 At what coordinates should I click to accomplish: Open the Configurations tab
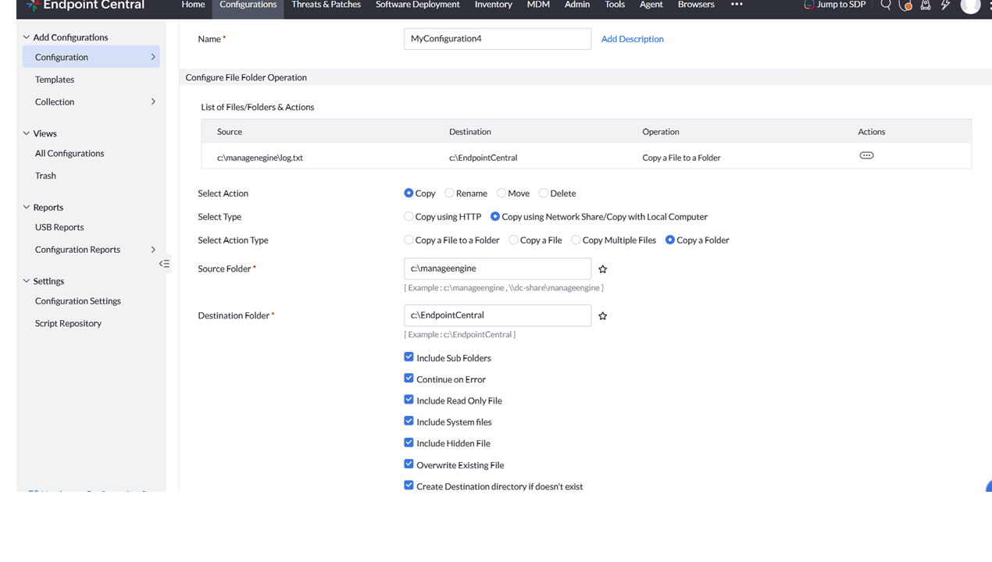[248, 5]
